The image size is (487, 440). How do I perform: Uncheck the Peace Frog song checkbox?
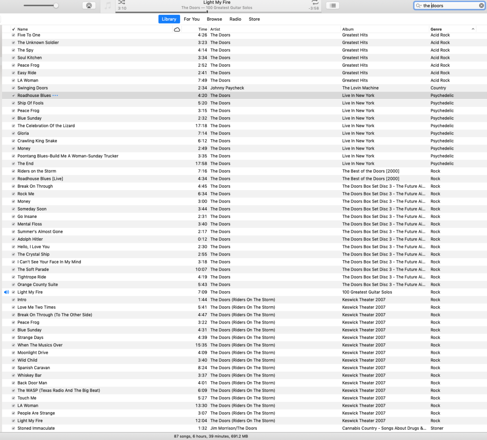click(13, 65)
